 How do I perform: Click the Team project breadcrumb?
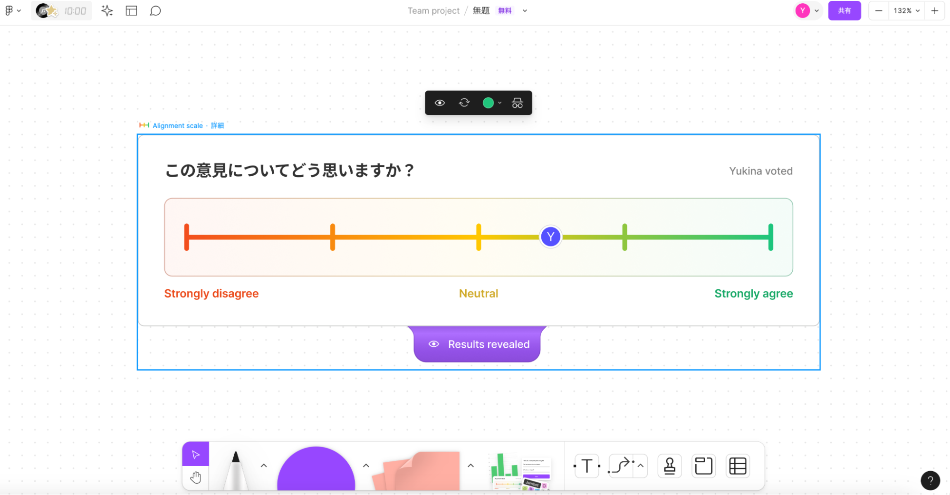click(433, 10)
